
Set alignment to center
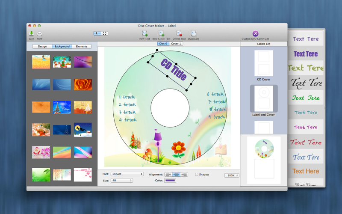176,175
